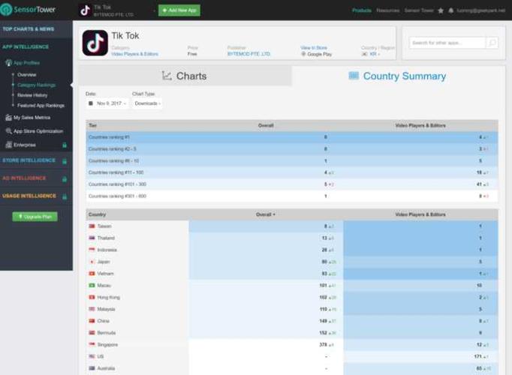Click the Add New App button
The width and height of the screenshot is (512, 375).
(x=179, y=10)
